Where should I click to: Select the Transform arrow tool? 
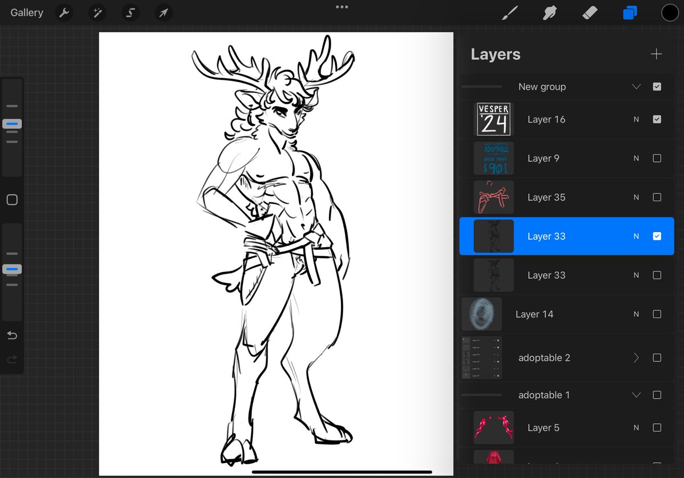tap(164, 13)
